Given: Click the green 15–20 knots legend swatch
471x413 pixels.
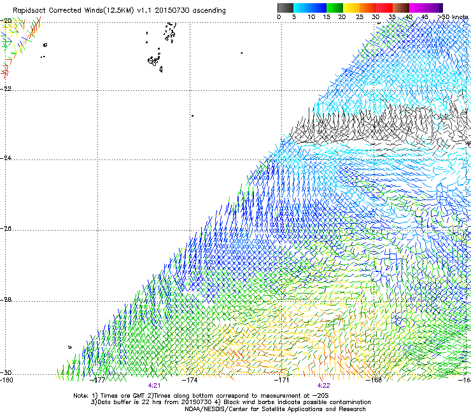Looking at the screenshot, I should pyautogui.click(x=335, y=8).
